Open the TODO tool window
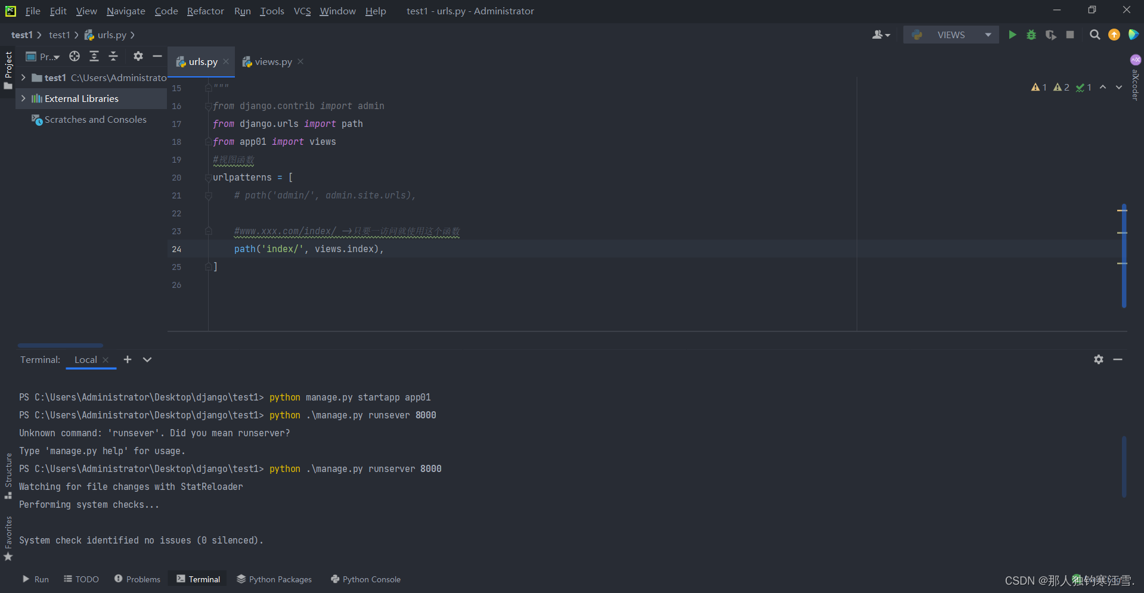Image resolution: width=1144 pixels, height=593 pixels. (x=82, y=579)
